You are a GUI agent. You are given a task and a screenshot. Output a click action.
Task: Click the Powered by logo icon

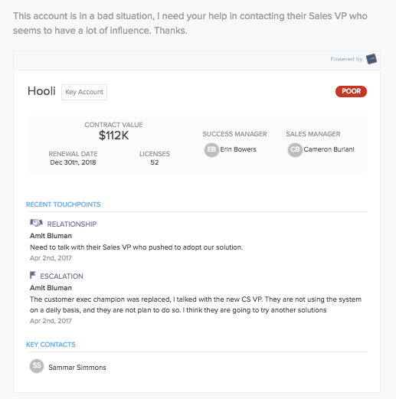point(371,59)
